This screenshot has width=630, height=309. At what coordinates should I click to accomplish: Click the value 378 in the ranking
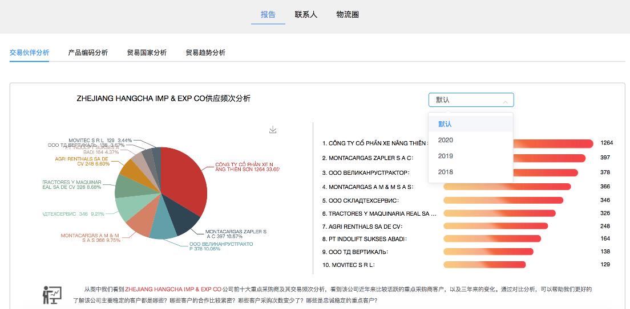pos(605,172)
